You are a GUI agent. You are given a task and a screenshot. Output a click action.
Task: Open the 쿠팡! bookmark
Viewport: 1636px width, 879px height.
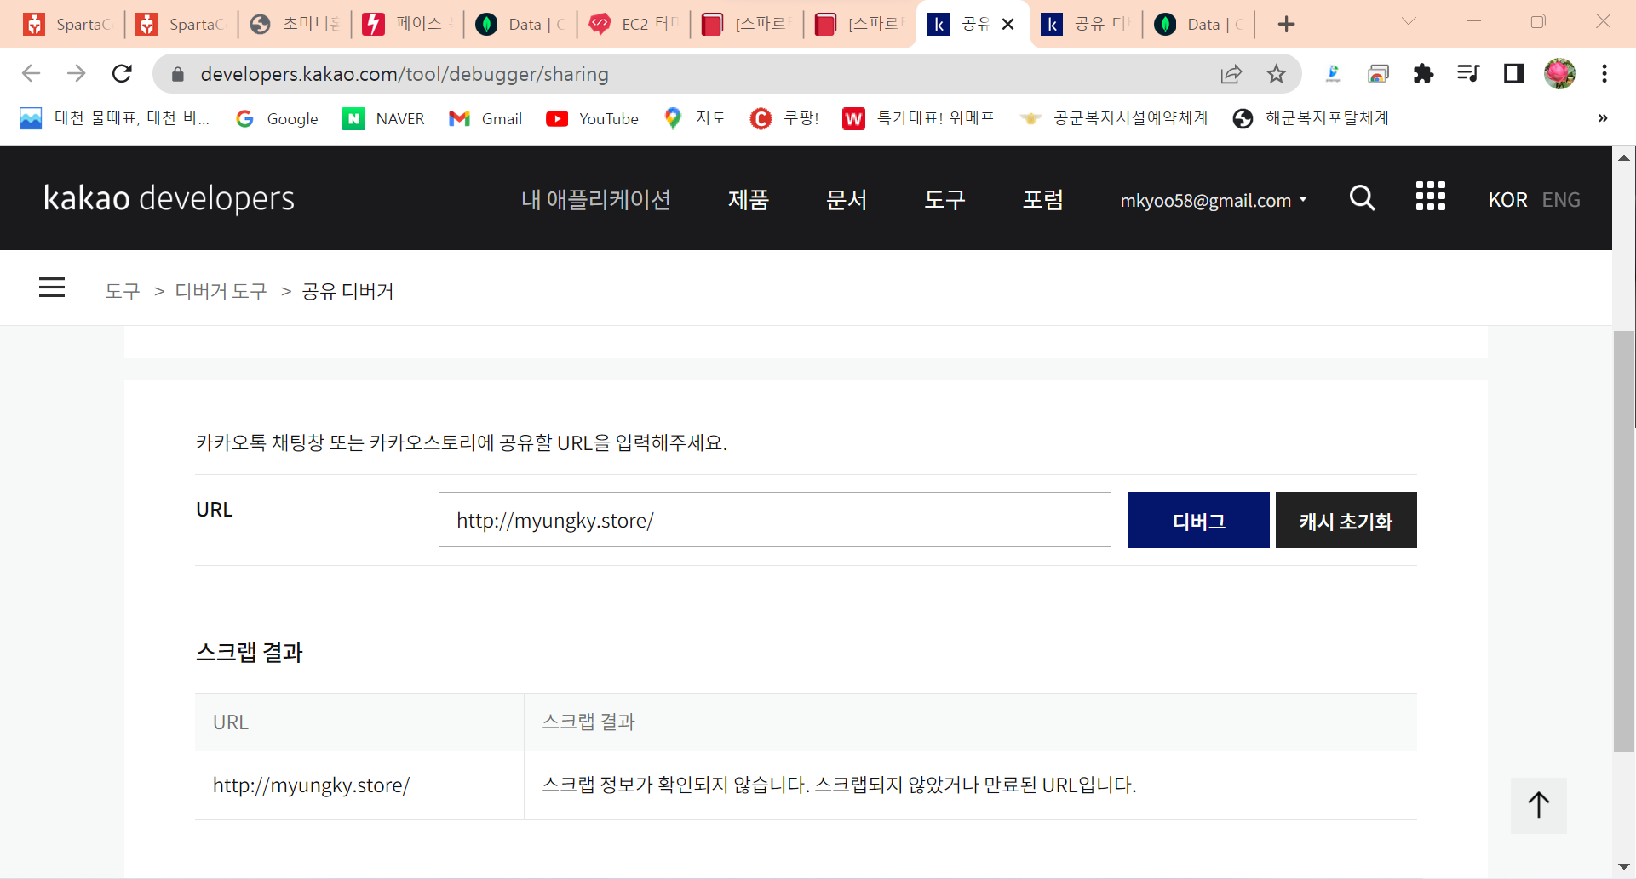[784, 118]
